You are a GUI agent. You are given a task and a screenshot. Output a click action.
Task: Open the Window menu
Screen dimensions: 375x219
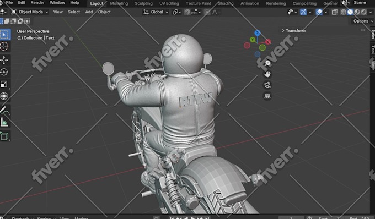pyautogui.click(x=57, y=3)
